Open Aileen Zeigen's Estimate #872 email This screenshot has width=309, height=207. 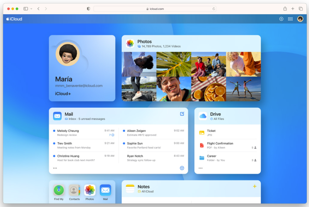point(153,133)
